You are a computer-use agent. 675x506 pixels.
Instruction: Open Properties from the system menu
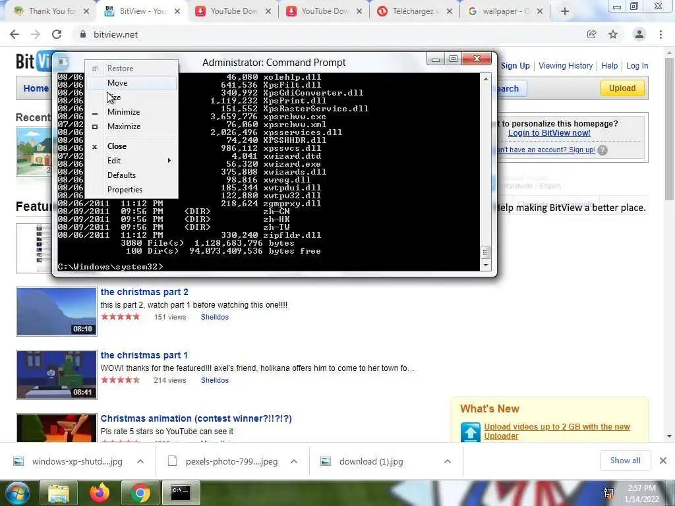tap(131, 190)
